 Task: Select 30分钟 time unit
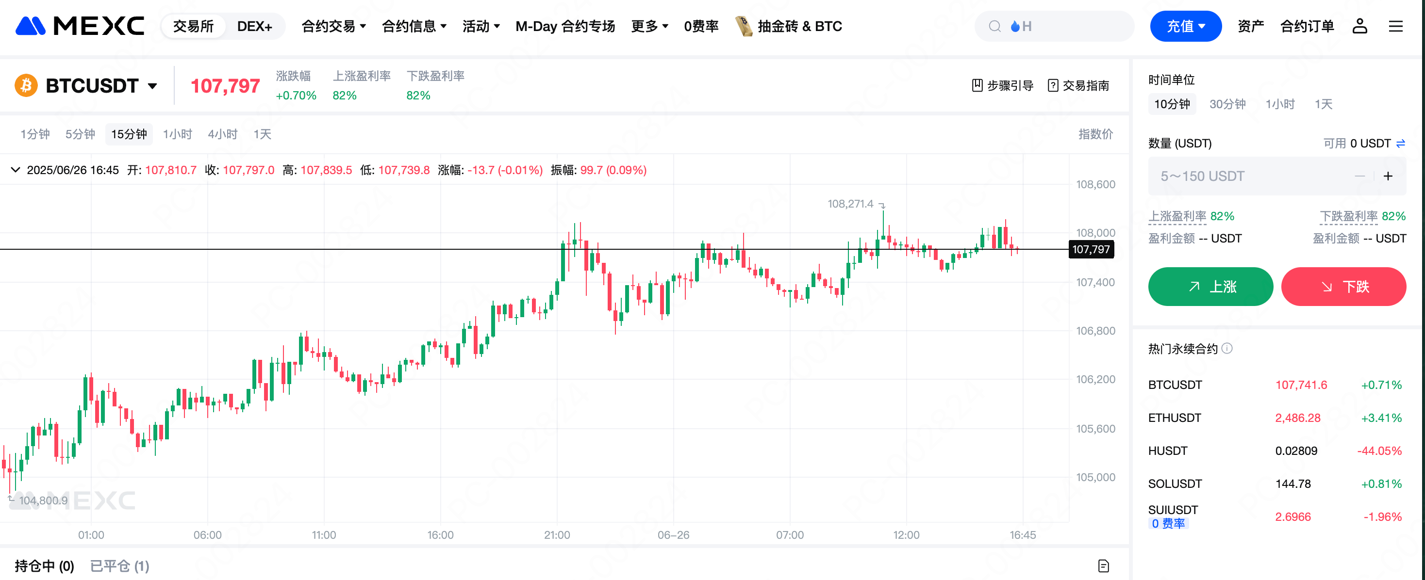tap(1227, 104)
